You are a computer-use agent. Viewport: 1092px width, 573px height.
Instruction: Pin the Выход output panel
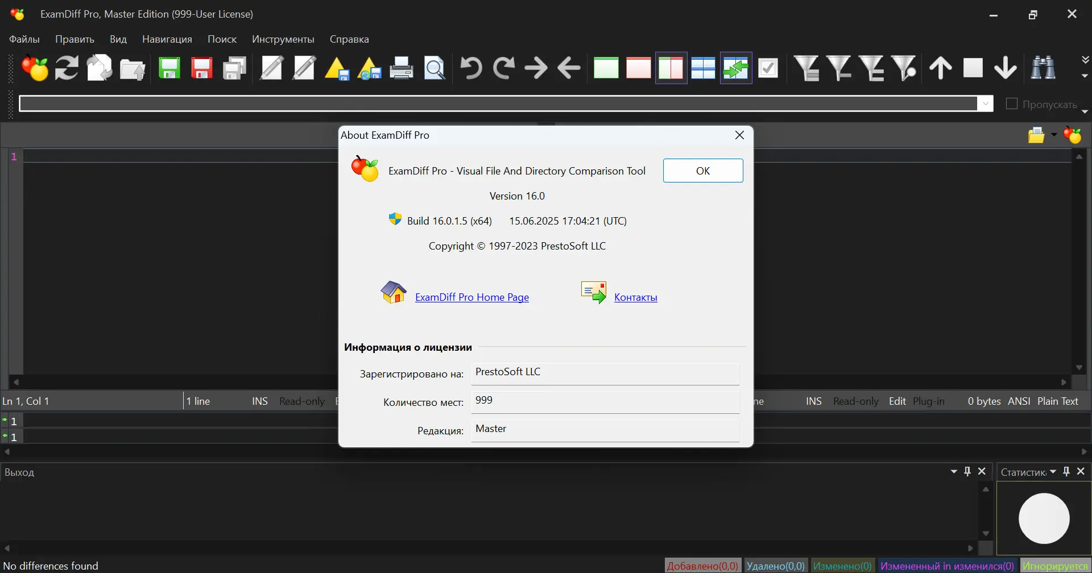pyautogui.click(x=967, y=472)
